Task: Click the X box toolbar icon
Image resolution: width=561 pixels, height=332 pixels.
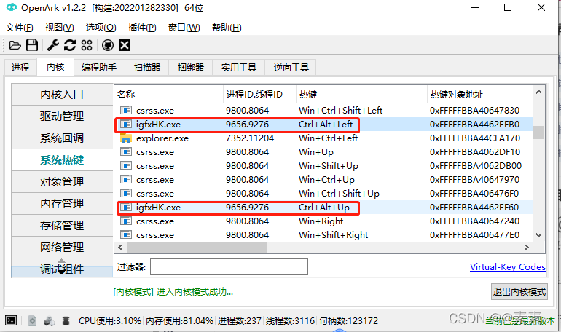Action: coord(125,45)
